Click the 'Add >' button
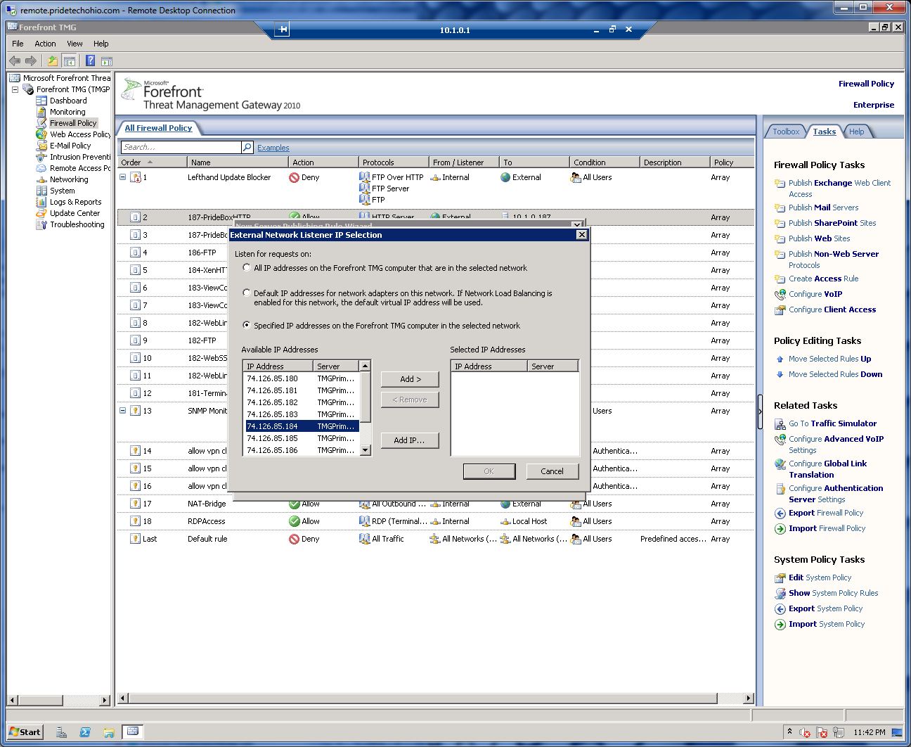911x747 pixels. (410, 379)
